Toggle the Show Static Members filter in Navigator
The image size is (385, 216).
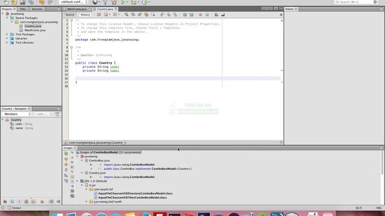coord(19,202)
